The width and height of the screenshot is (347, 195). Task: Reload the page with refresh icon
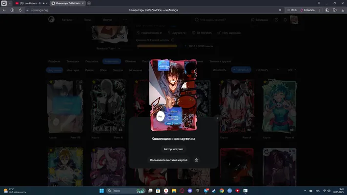coord(20,10)
